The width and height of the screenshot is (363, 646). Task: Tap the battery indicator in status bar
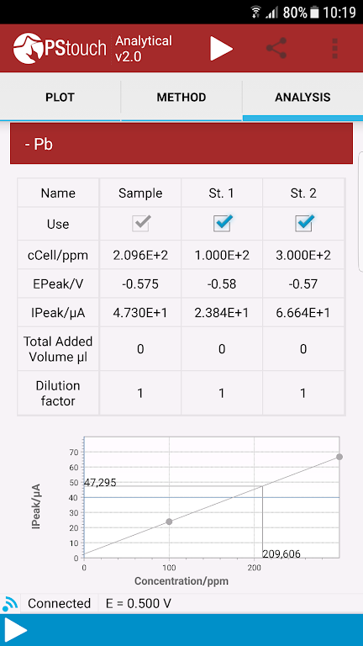click(314, 13)
